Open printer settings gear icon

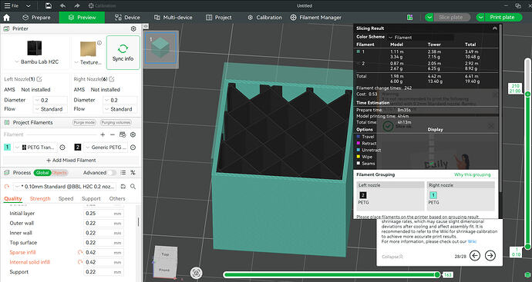tap(133, 28)
